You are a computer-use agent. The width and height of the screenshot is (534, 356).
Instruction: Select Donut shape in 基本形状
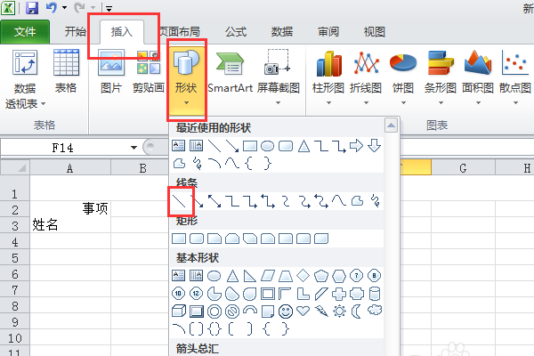214,311
